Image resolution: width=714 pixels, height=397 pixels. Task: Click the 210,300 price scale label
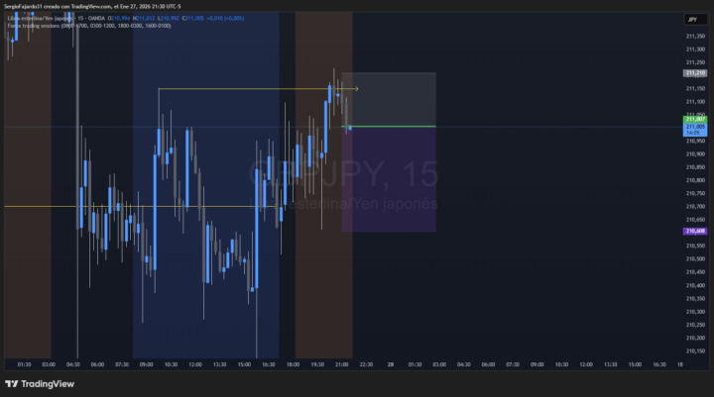tap(695, 312)
